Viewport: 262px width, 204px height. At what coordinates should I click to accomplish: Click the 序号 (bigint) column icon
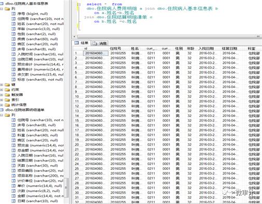[x=13, y=14]
